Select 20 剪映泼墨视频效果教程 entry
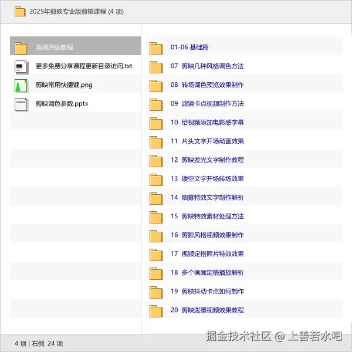The width and height of the screenshot is (352, 352). coord(207,310)
